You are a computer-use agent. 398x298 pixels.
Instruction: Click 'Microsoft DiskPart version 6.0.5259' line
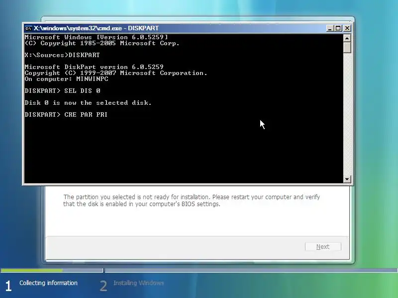(x=94, y=67)
